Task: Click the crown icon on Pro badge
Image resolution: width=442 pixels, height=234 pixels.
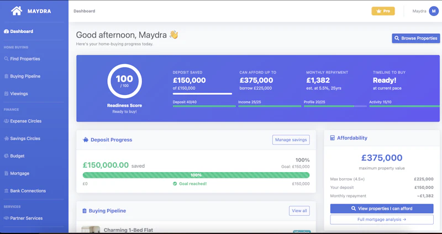Action: (x=379, y=11)
